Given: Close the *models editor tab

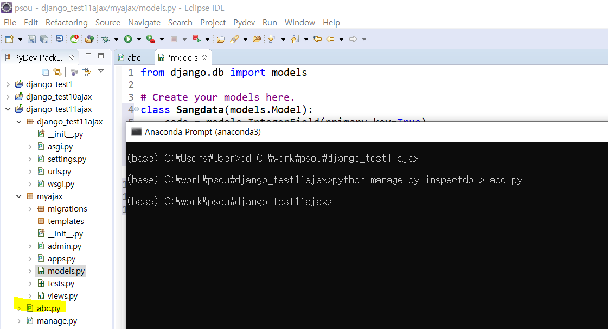Looking at the screenshot, I should (x=204, y=57).
